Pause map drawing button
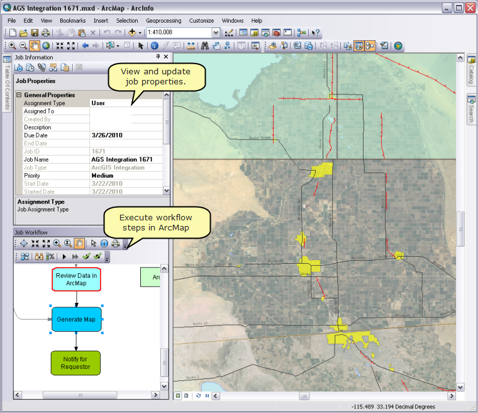This screenshot has width=478, height=413. click(208, 396)
